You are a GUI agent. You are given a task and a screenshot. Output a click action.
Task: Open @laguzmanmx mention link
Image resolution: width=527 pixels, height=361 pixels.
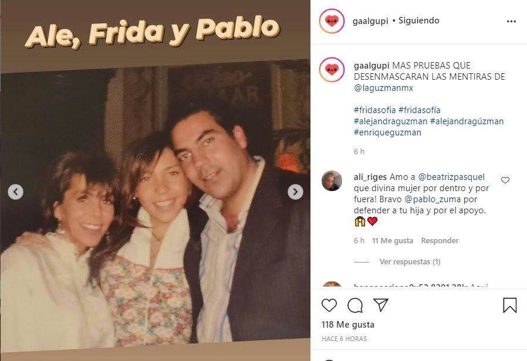383,88
